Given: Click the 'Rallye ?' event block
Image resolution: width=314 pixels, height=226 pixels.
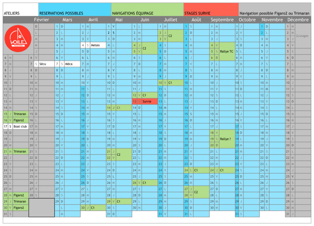Looking at the screenshot, I should click(227, 139).
